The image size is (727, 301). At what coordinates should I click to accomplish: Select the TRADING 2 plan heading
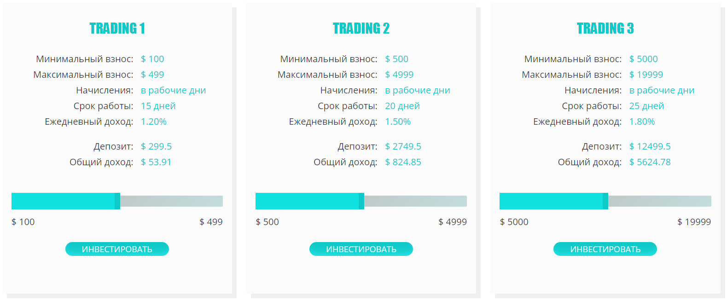click(361, 29)
